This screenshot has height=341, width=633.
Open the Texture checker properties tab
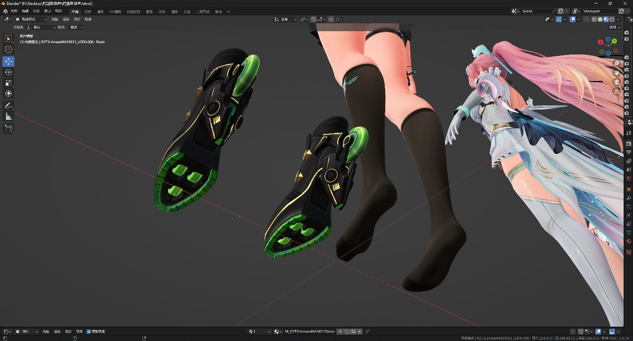[x=629, y=252]
